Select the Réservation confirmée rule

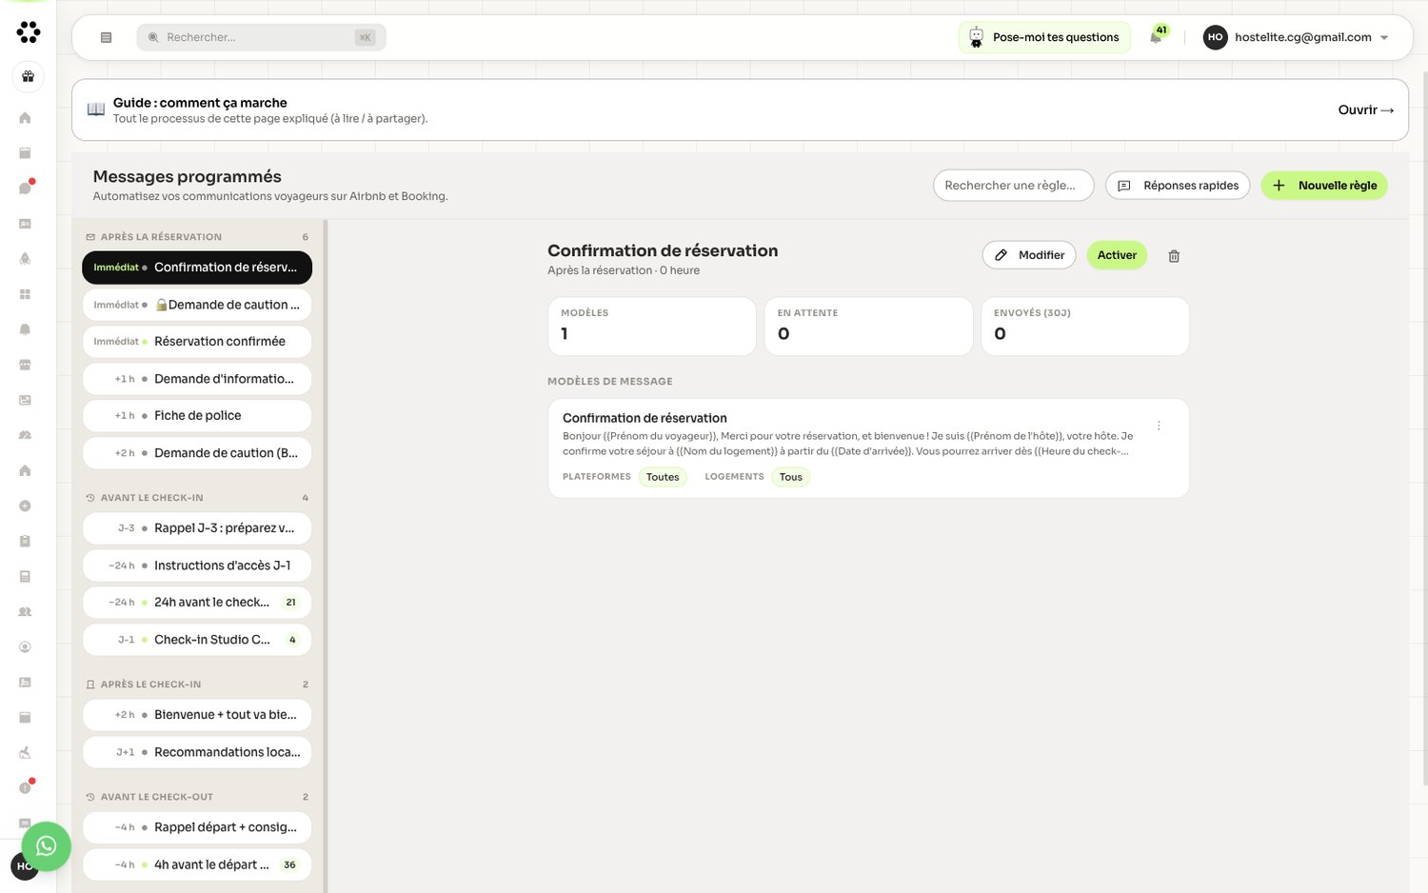pos(197,341)
